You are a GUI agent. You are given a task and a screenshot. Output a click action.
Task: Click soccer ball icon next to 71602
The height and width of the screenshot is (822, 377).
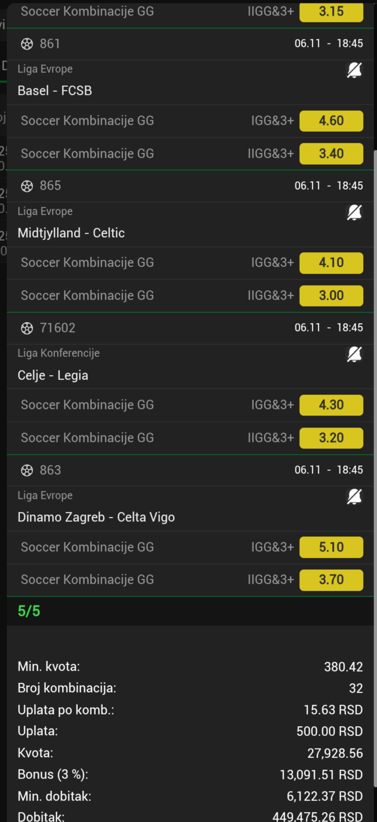tap(27, 328)
